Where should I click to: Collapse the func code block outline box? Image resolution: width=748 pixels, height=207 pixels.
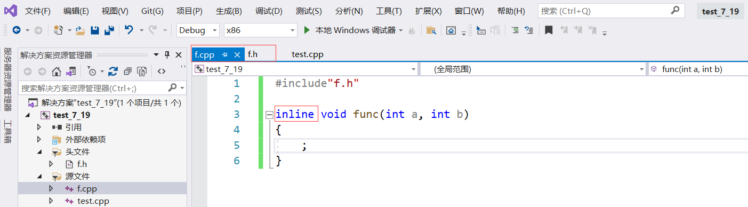coord(269,114)
